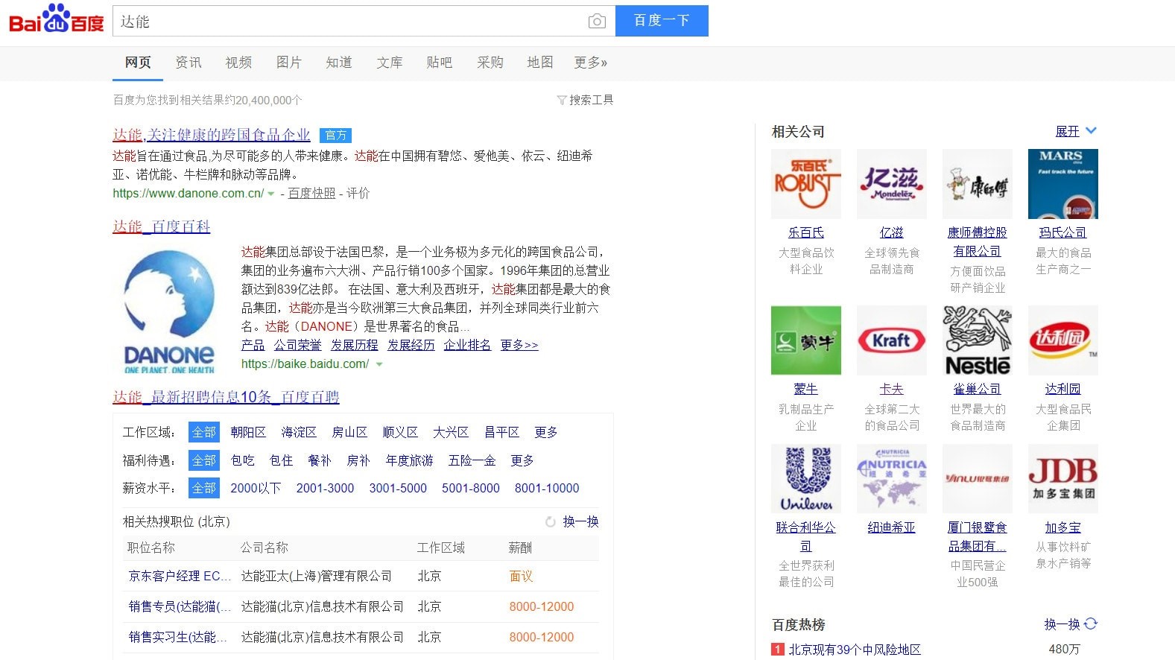
Task: Click the camera image search icon
Action: pos(596,22)
